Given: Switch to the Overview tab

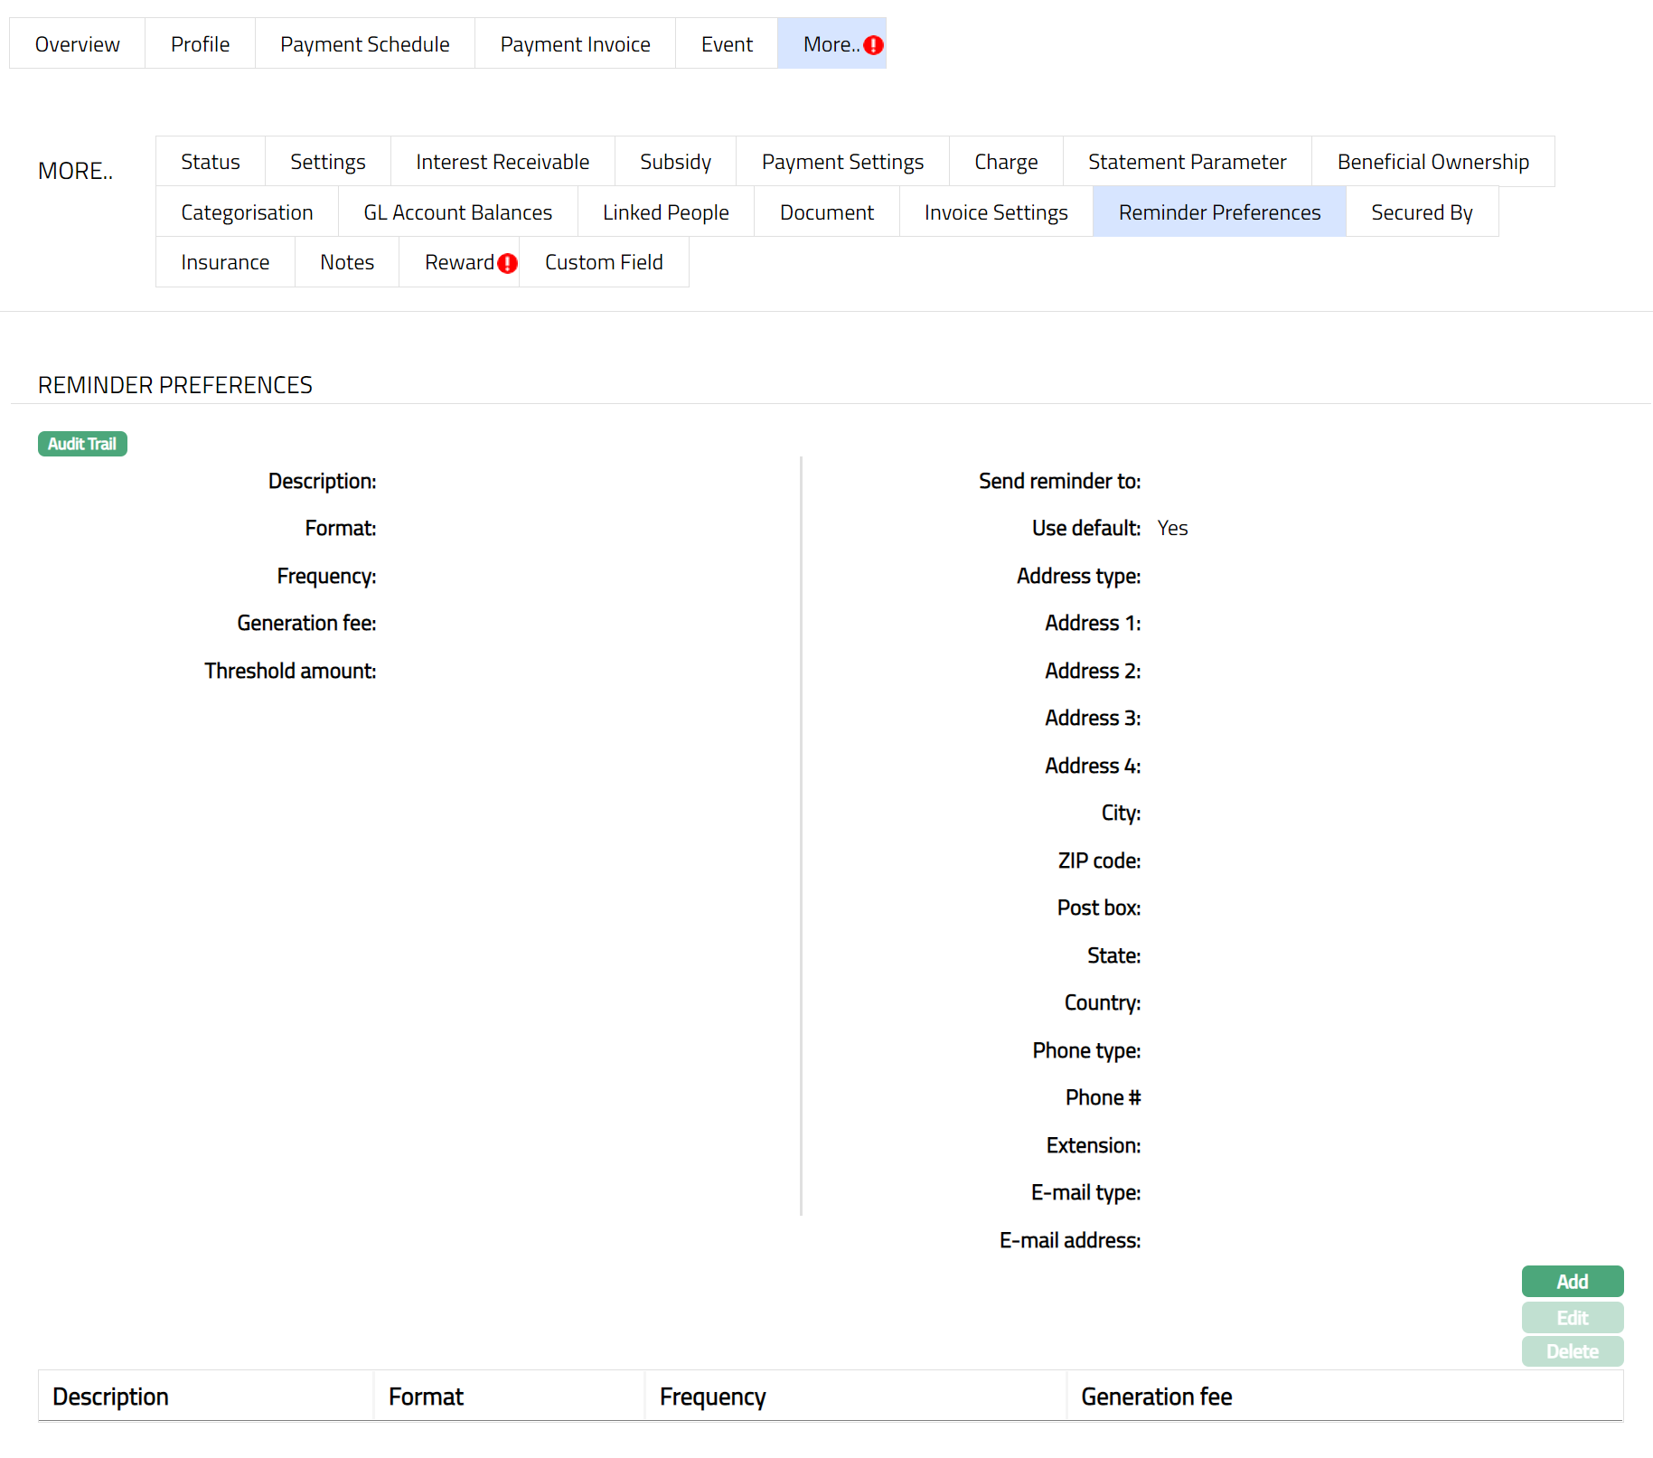Looking at the screenshot, I should [x=78, y=44].
